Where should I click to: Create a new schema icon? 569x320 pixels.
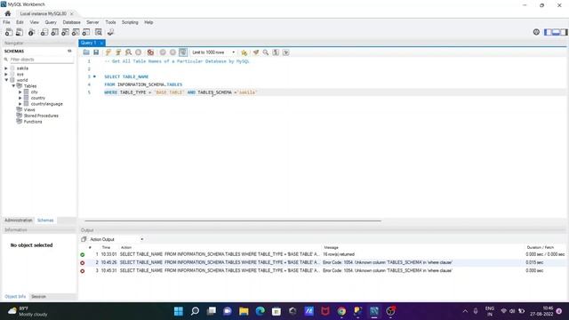[44, 32]
